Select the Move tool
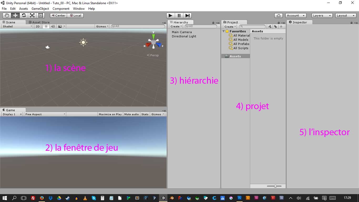The image size is (359, 202). point(15,16)
